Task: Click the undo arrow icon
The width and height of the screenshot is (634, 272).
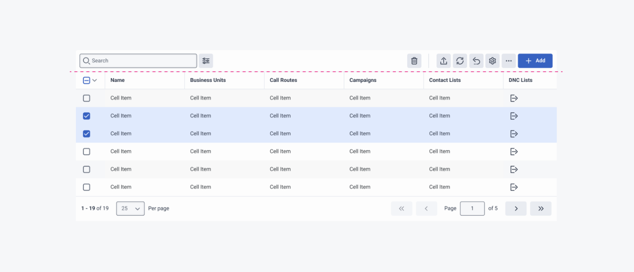Action: 476,61
